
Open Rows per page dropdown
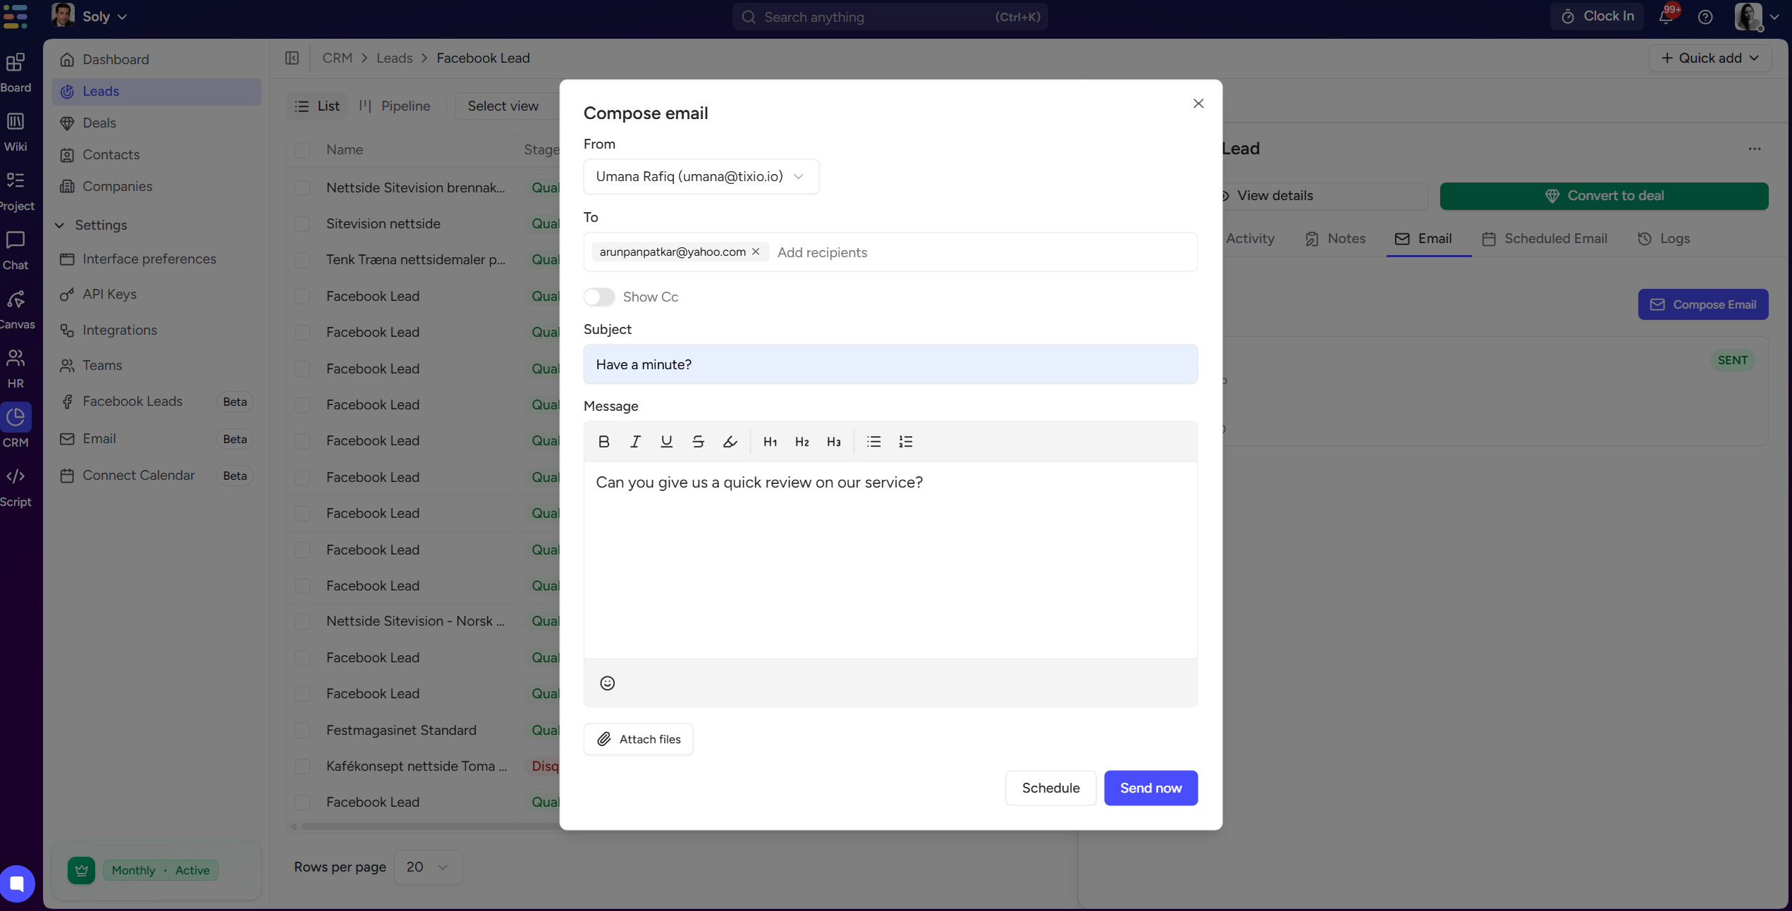(427, 867)
